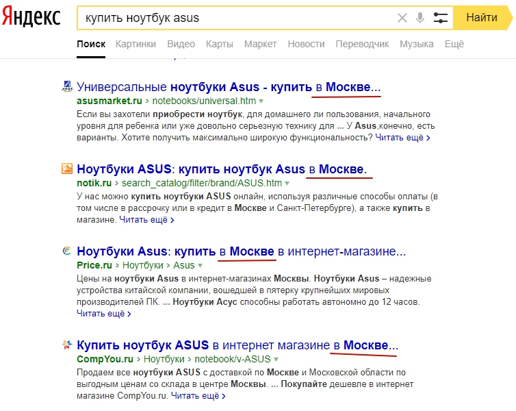Click the CompYou.ru domain link

coord(105,359)
